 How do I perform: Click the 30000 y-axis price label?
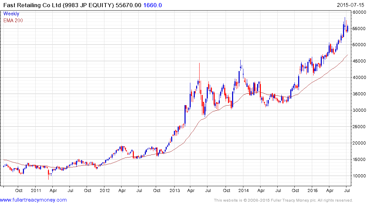(x=359, y=110)
